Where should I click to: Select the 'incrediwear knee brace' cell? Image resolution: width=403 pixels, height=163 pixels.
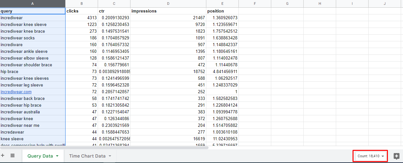33,31
